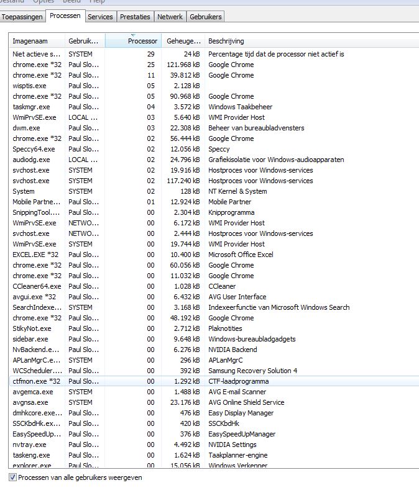Viewport: 419px width, 488px height.
Task: Select the sidebar.exe process
Action: point(214,339)
